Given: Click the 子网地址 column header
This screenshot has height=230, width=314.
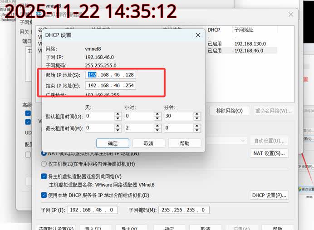Looking at the screenshot, I should pos(245,30).
